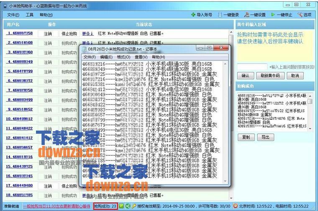Close the Notepad window
The width and height of the screenshot is (318, 211).
tap(221, 48)
